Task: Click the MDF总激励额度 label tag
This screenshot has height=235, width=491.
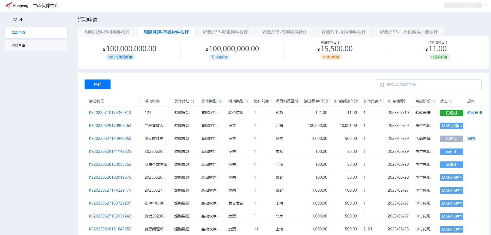Action: pyautogui.click(x=121, y=57)
